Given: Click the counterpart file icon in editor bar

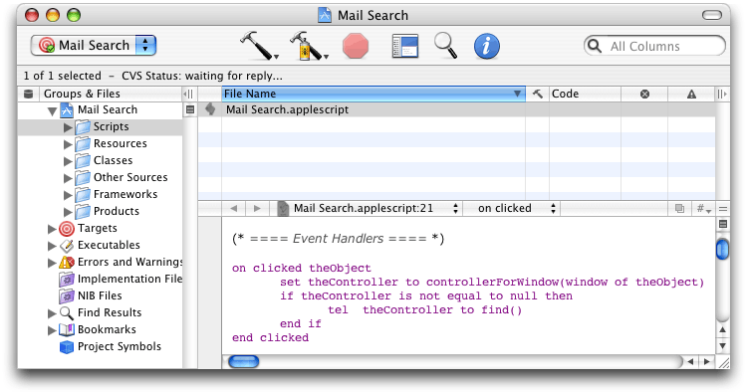Looking at the screenshot, I should [x=680, y=209].
